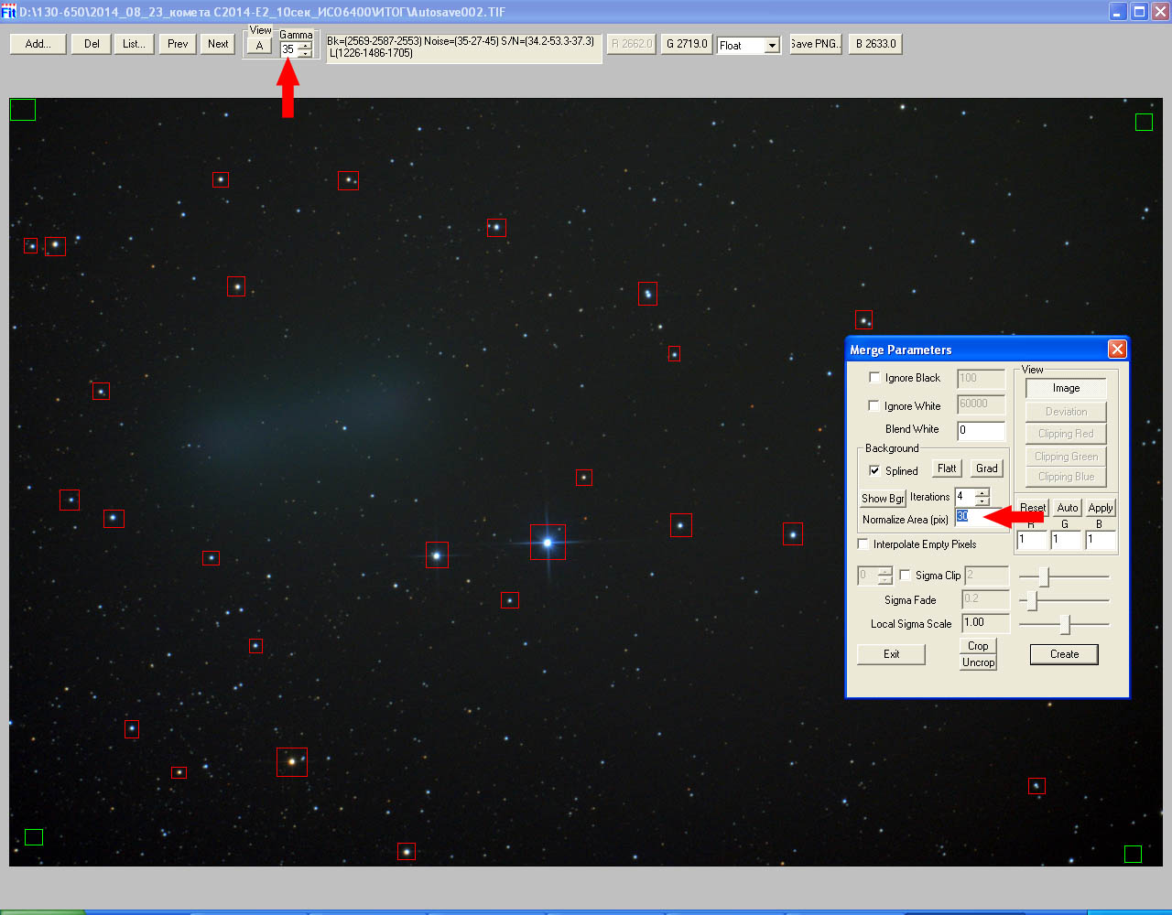Increase Gamma value with spinner up arrow
This screenshot has height=915, width=1172.
tap(305, 45)
